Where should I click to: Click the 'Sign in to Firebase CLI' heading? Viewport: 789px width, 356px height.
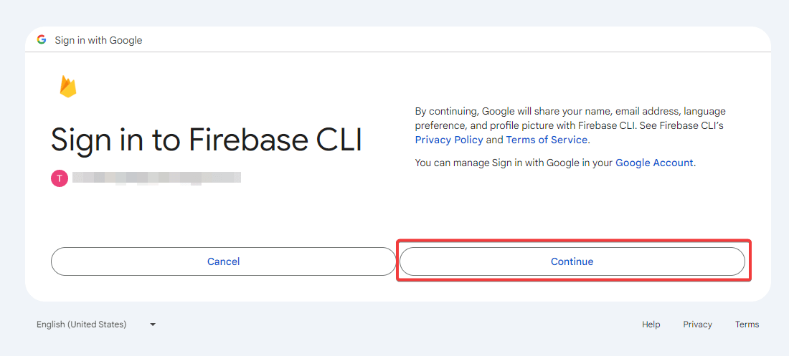click(x=207, y=140)
